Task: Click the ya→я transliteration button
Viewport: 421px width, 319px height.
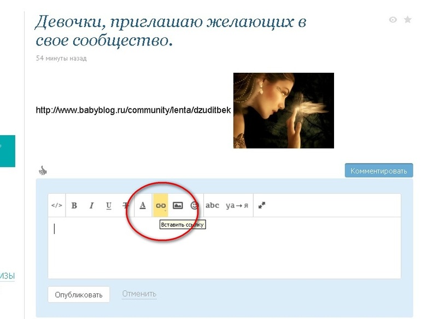Action: (237, 206)
